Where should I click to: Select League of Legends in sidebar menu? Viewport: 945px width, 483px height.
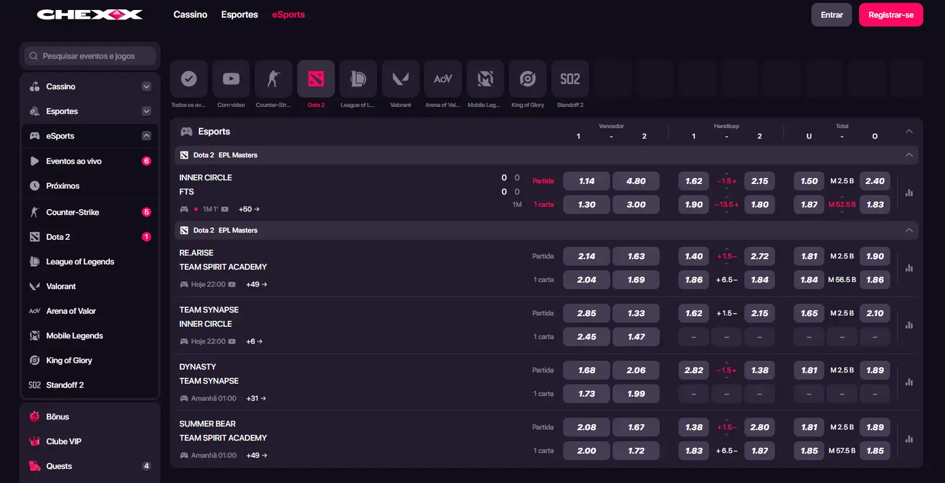pos(90,261)
